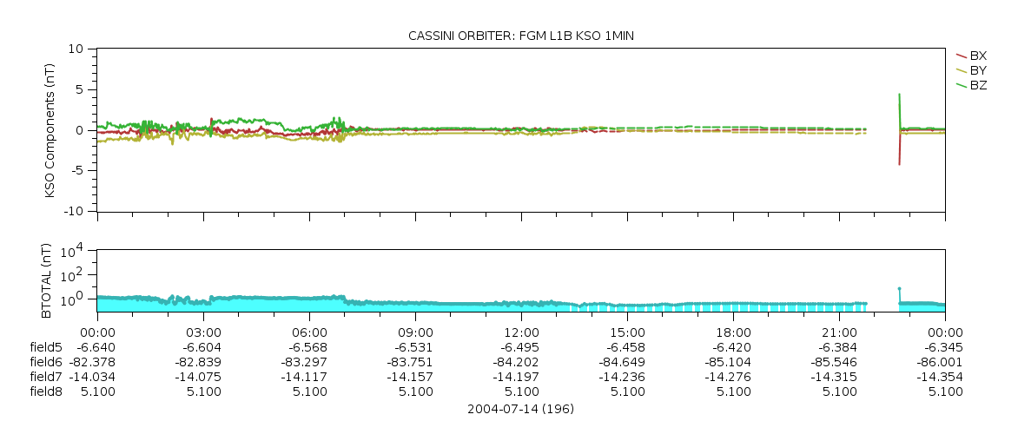Image resolution: width=1018 pixels, height=421 pixels.
Task: Click the 18:00 time axis tick label
Action: (x=734, y=332)
